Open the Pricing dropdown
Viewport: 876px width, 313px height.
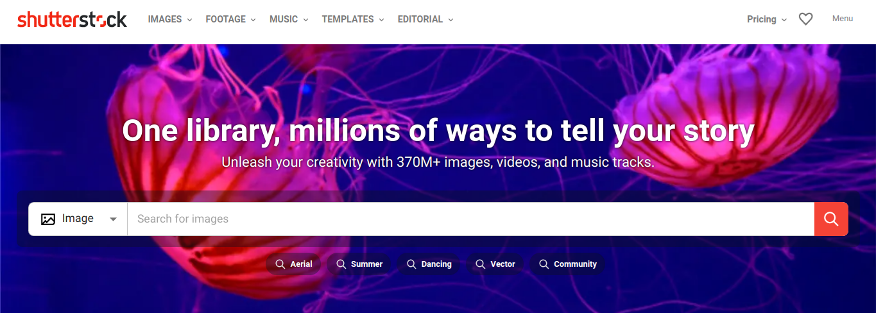767,19
